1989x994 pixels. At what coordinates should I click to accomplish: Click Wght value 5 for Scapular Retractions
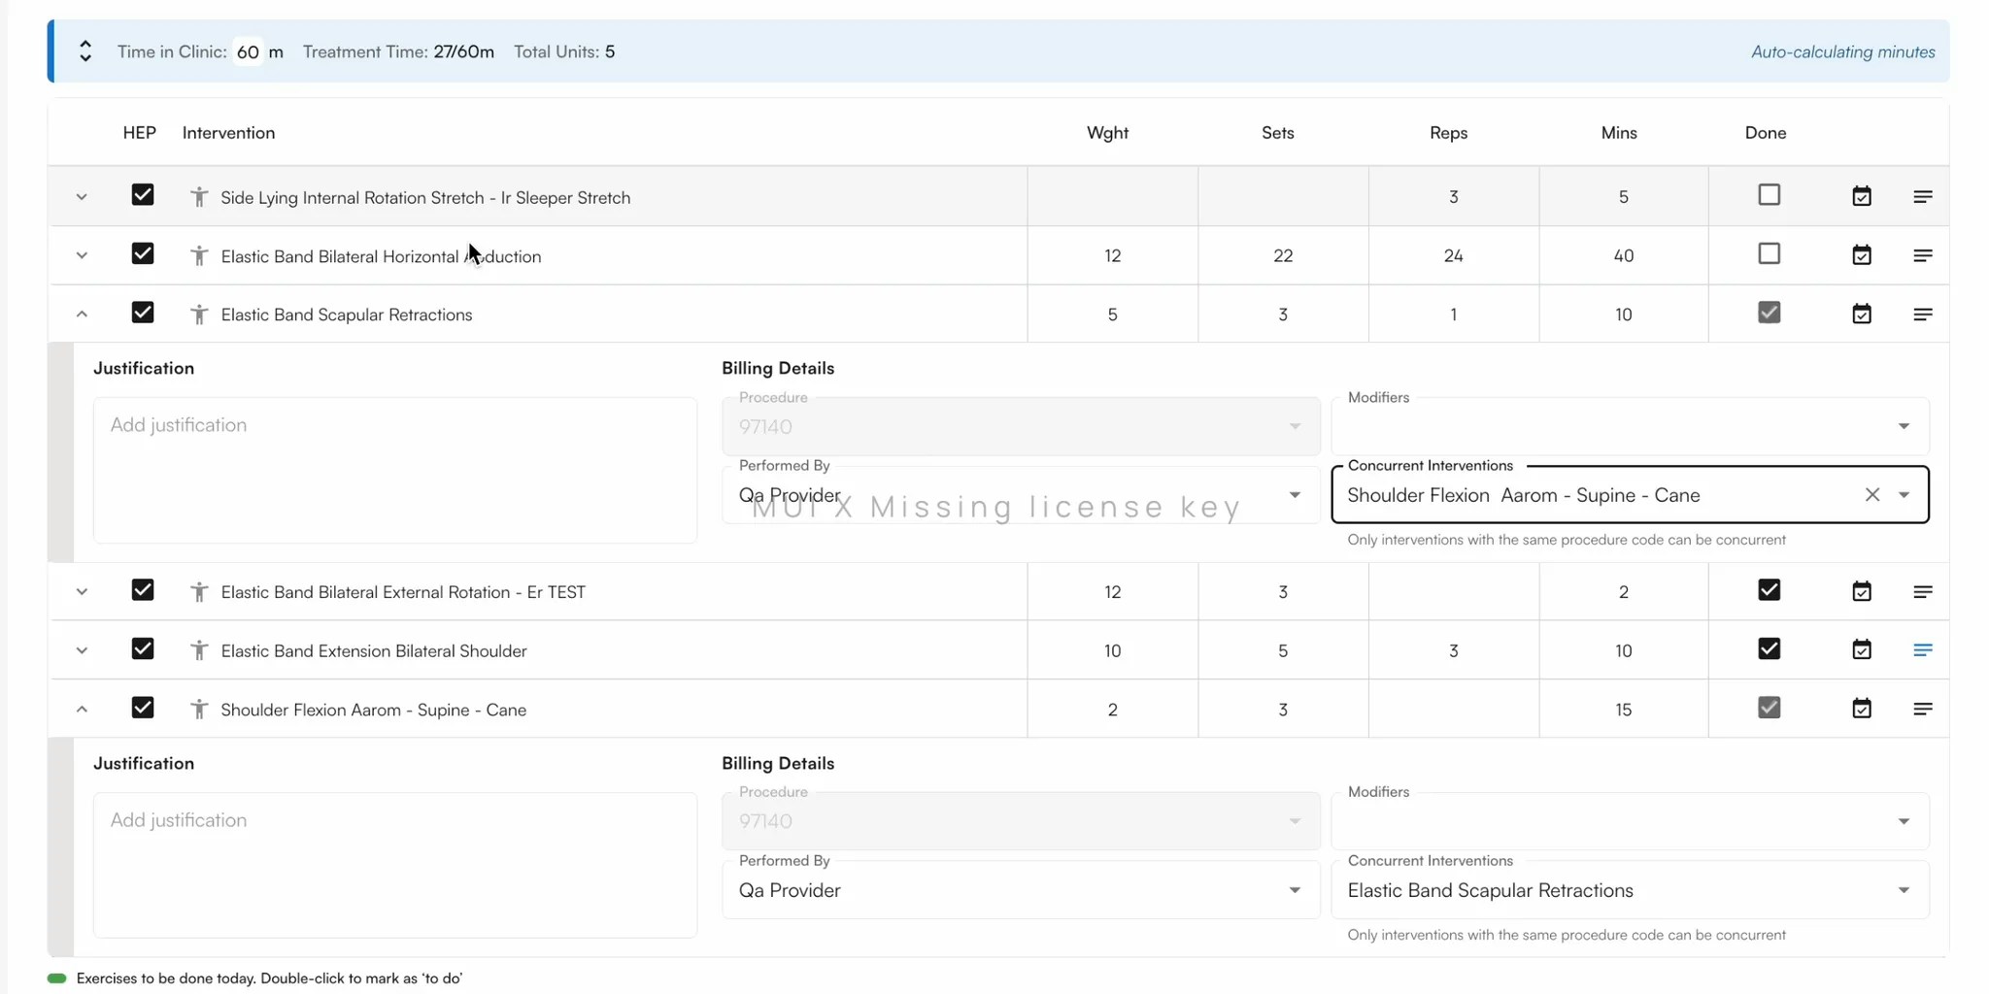pyautogui.click(x=1112, y=315)
